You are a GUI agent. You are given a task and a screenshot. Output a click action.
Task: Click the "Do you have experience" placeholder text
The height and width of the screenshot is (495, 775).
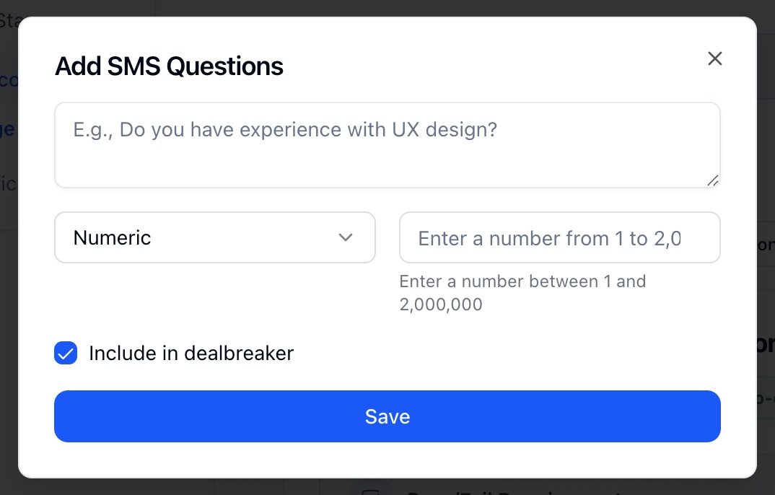pyautogui.click(x=285, y=130)
